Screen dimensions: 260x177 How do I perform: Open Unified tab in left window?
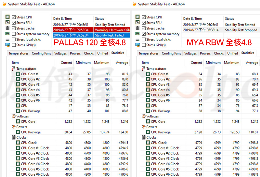pos(103,53)
